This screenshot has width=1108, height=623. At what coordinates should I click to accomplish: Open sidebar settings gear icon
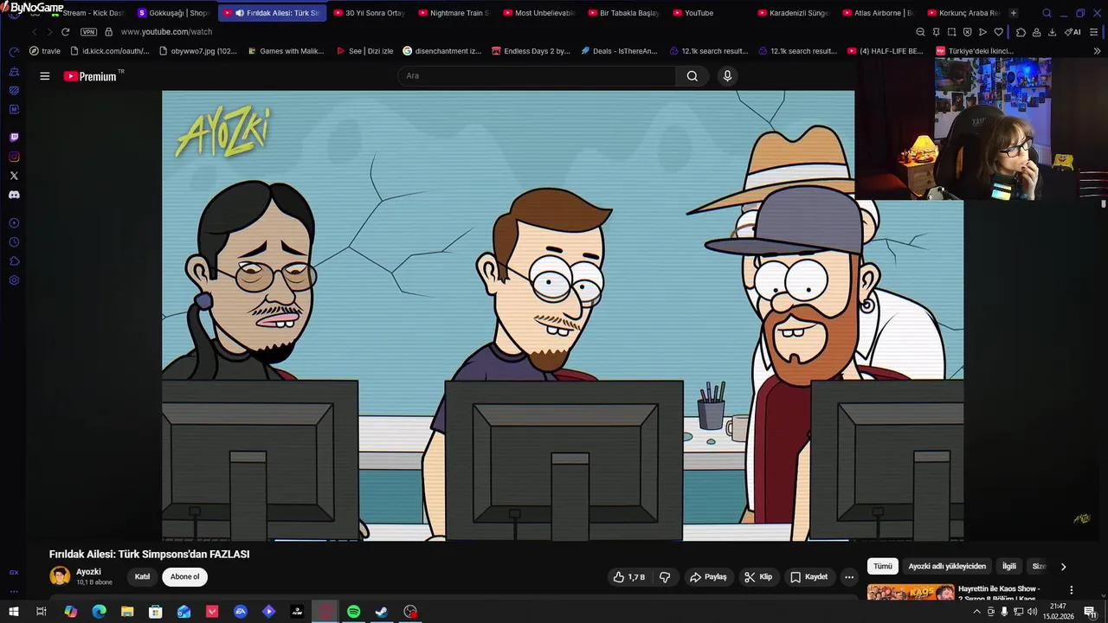[14, 280]
